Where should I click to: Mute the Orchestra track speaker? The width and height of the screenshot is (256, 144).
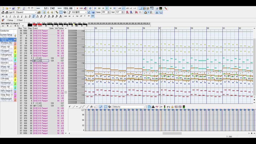click(x=15, y=83)
